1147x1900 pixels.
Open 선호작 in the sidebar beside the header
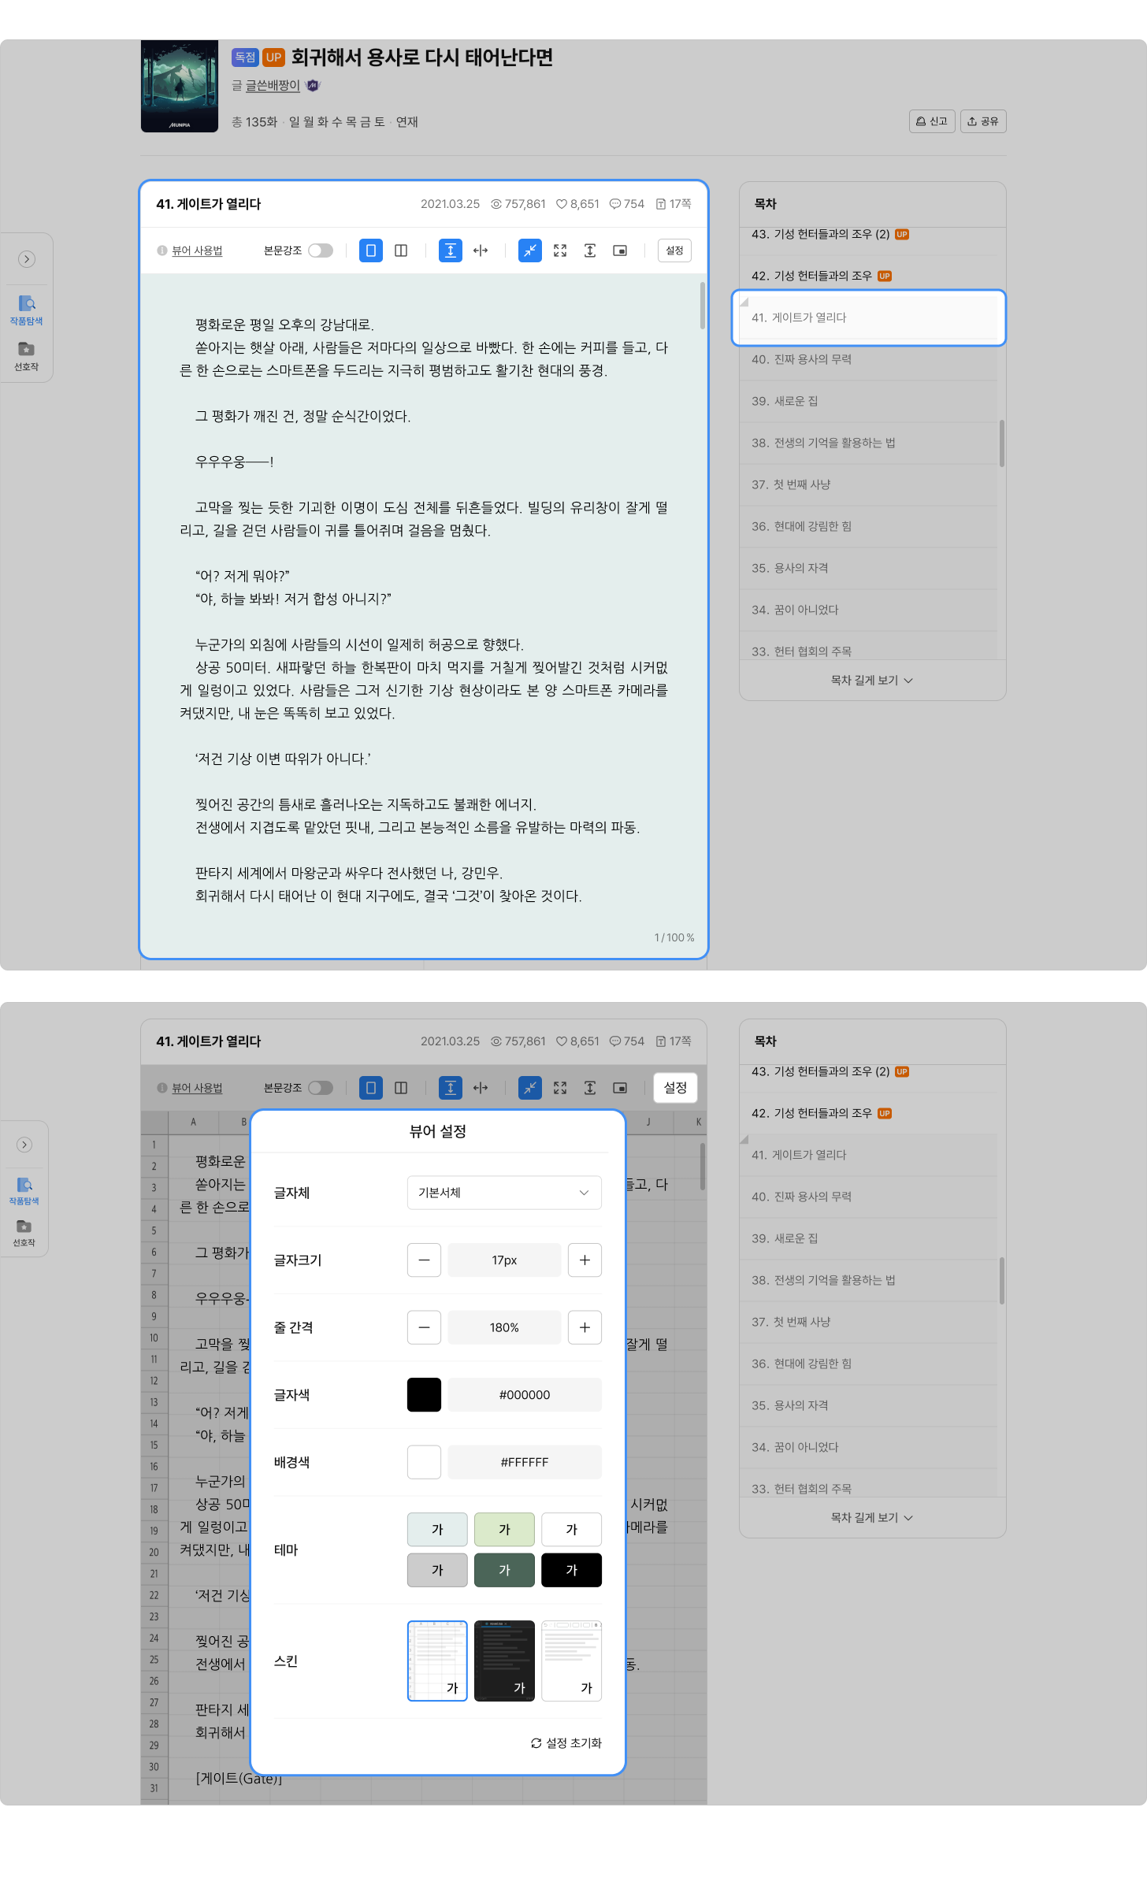pos(26,356)
